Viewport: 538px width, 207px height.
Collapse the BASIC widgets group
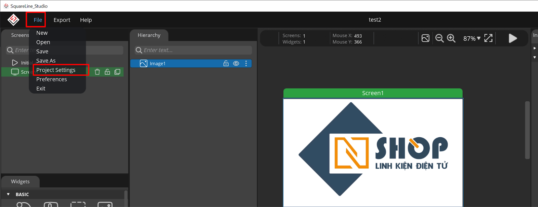(x=8, y=194)
